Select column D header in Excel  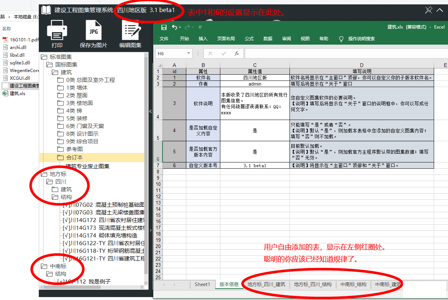(362, 65)
